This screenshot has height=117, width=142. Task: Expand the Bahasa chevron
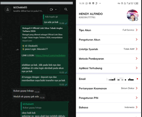pos(137,107)
